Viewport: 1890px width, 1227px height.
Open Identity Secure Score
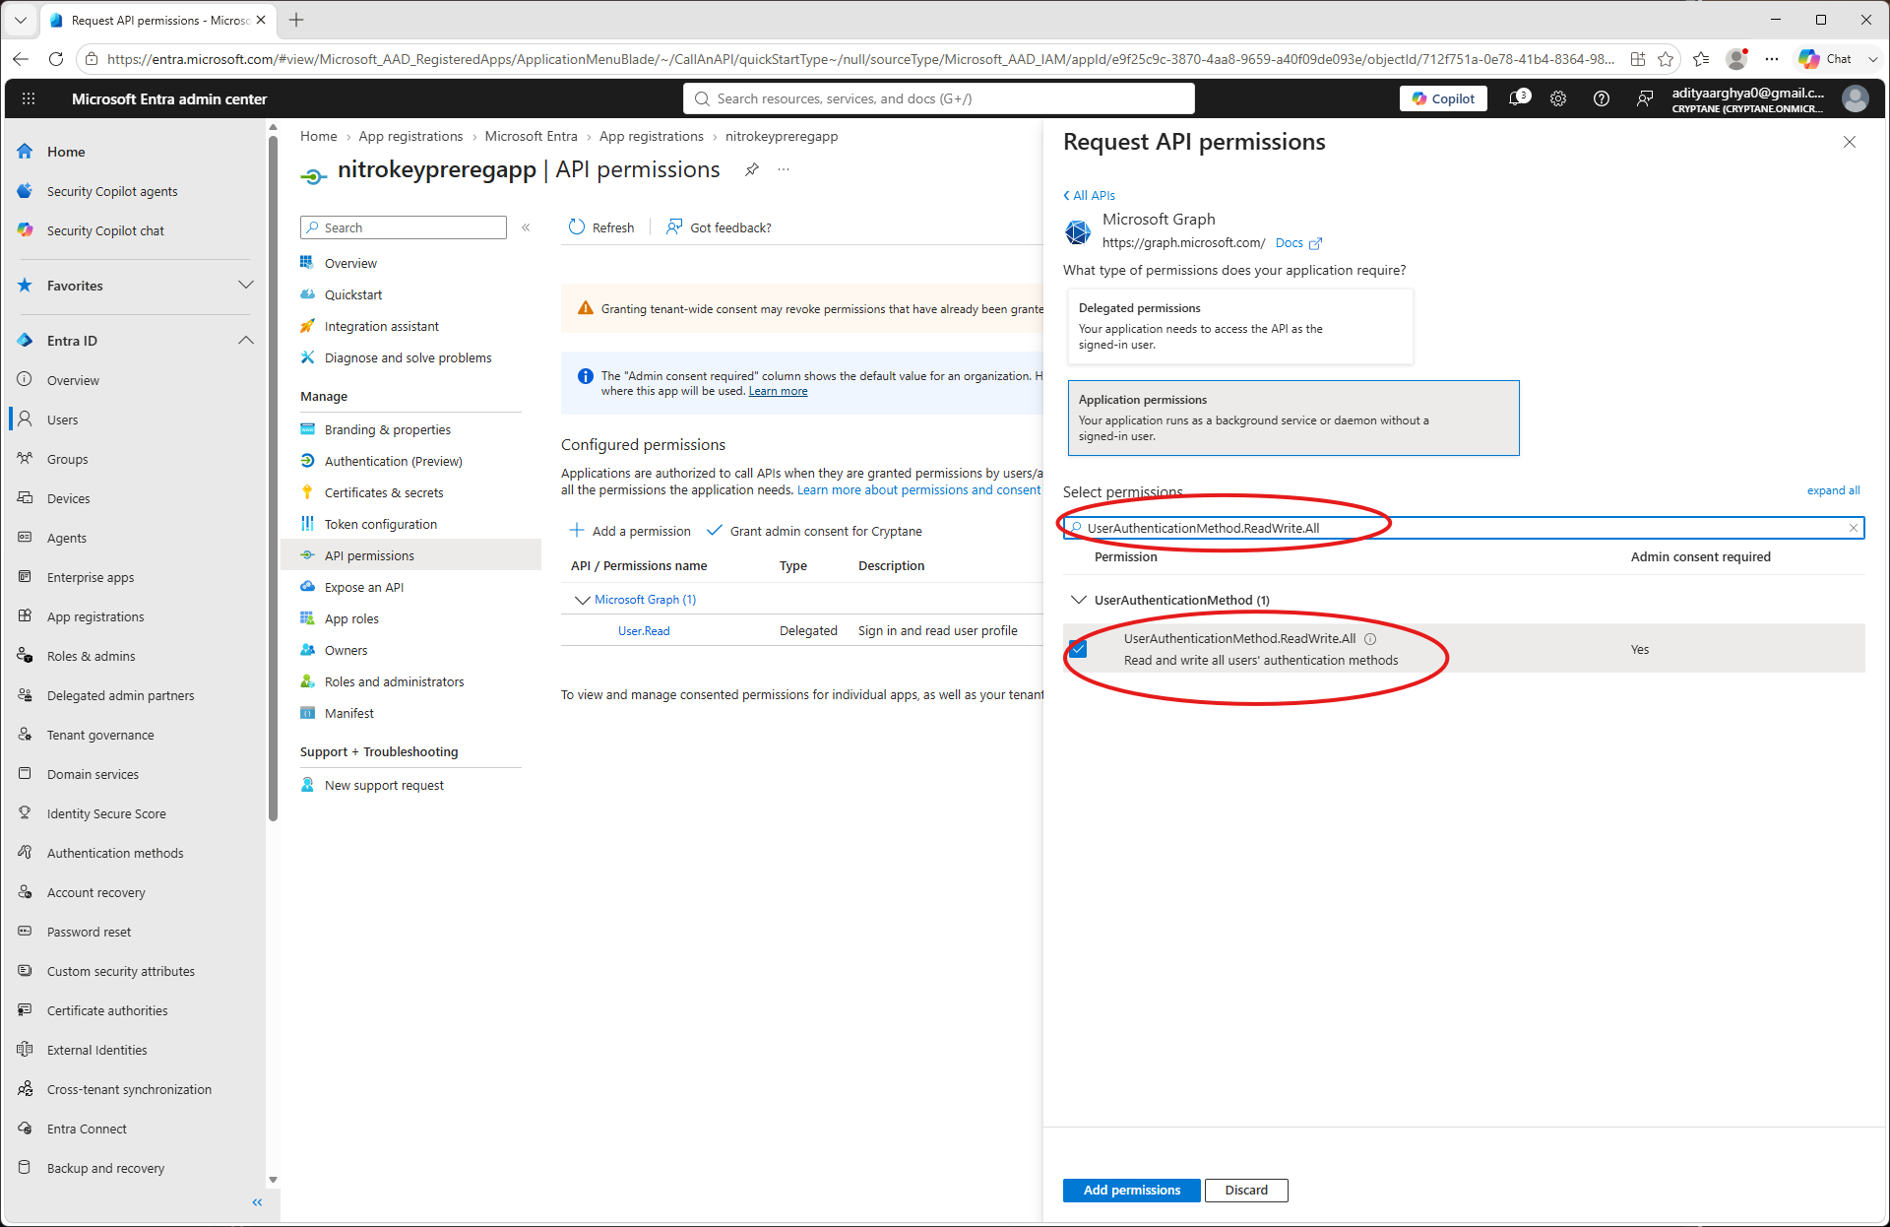click(x=106, y=813)
